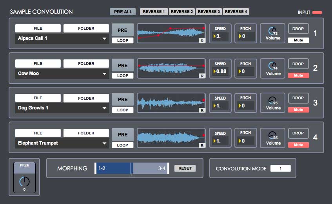332x204 pixels.
Task: Click the R reverse icon on Elephant Trumpet waveform
Action: 202,145
